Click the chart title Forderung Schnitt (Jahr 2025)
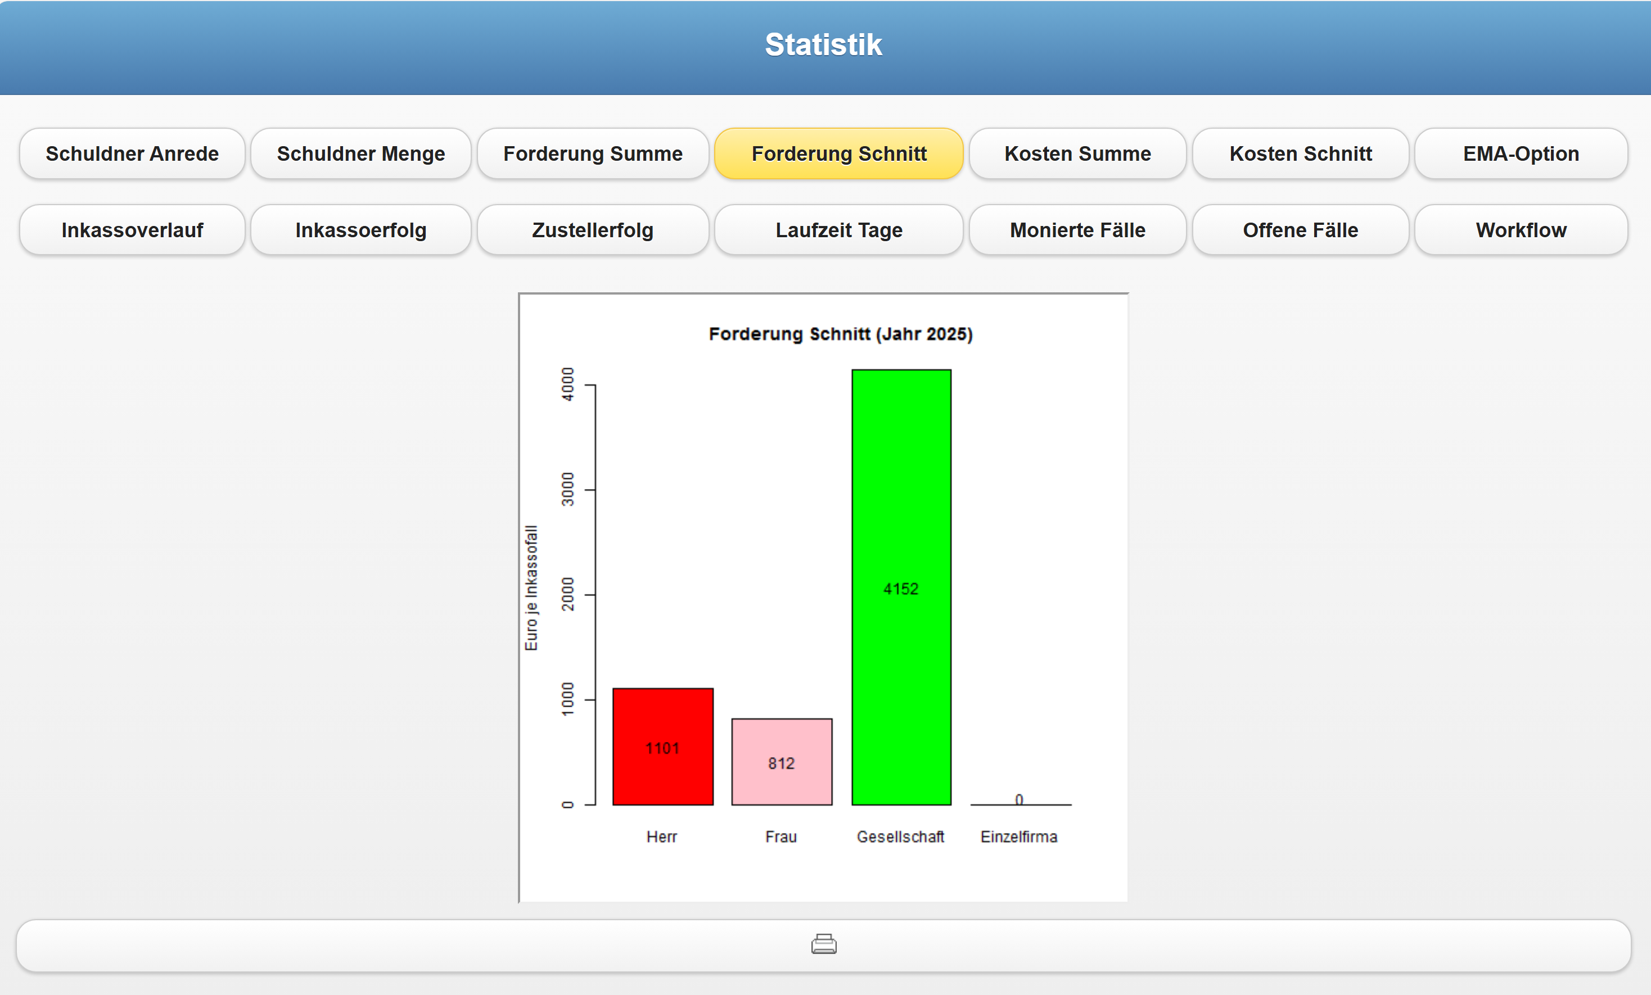Screen dimensions: 1651x995 840,334
